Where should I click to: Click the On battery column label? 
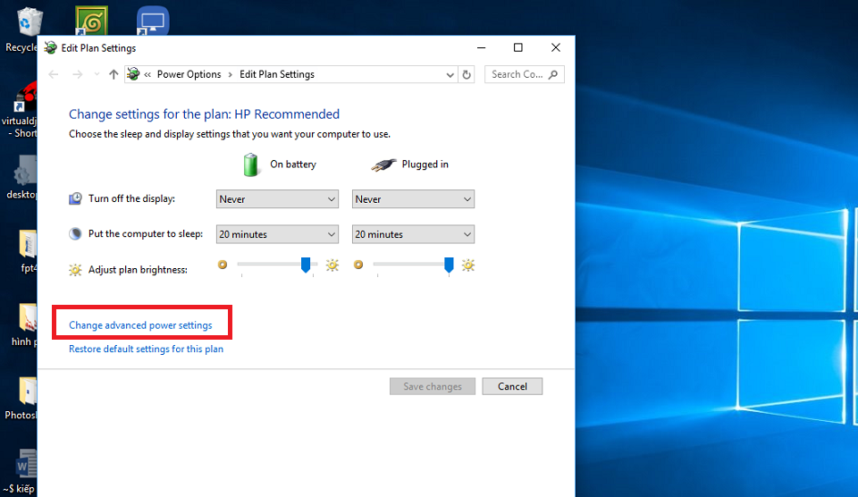tap(293, 164)
